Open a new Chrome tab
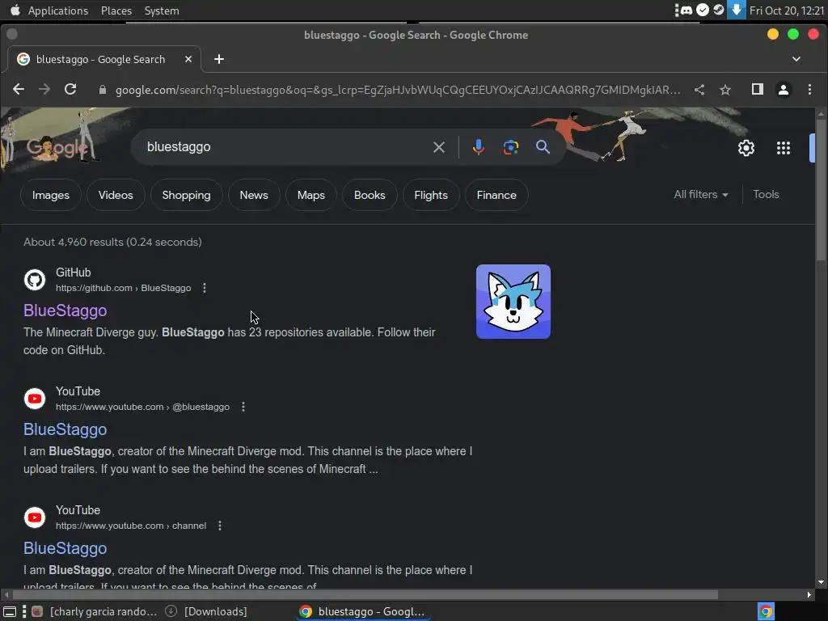 coord(219,59)
